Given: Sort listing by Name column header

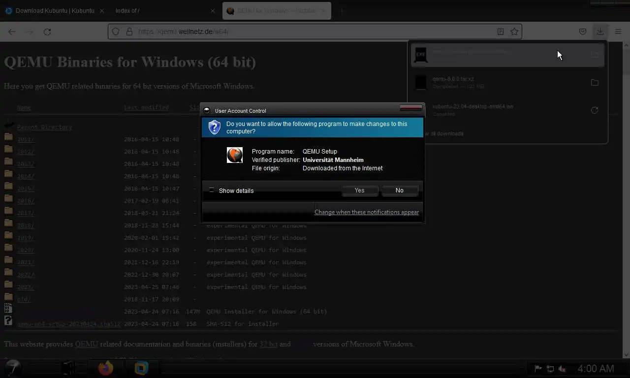Looking at the screenshot, I should coord(24,107).
